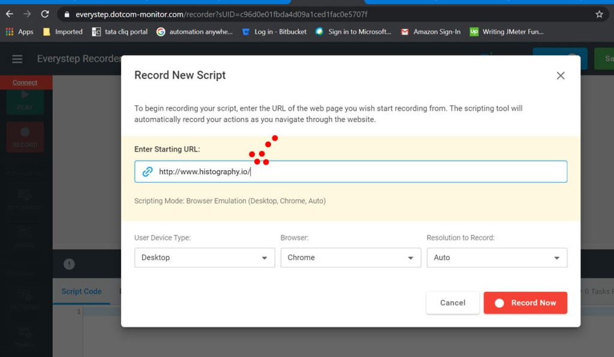614x357 pixels.
Task: Expand the Browser dropdown showing Chrome
Action: tap(350, 258)
